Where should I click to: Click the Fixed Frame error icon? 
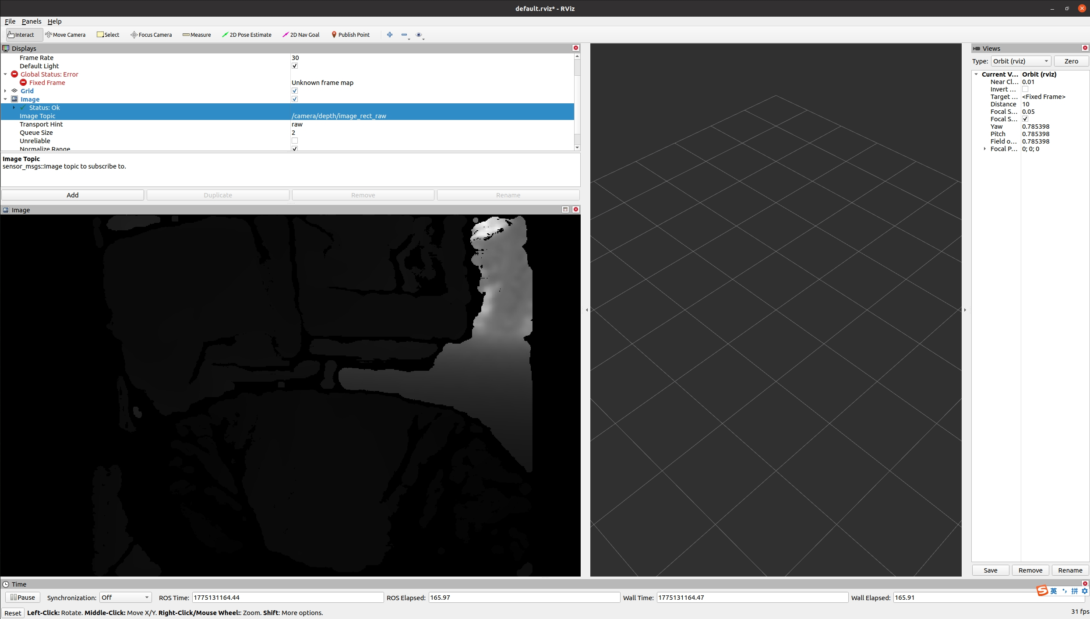pos(23,82)
